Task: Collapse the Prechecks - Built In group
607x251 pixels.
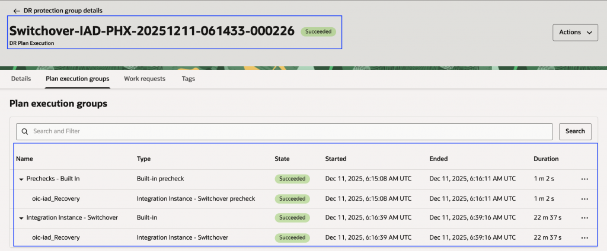Action: click(x=21, y=179)
